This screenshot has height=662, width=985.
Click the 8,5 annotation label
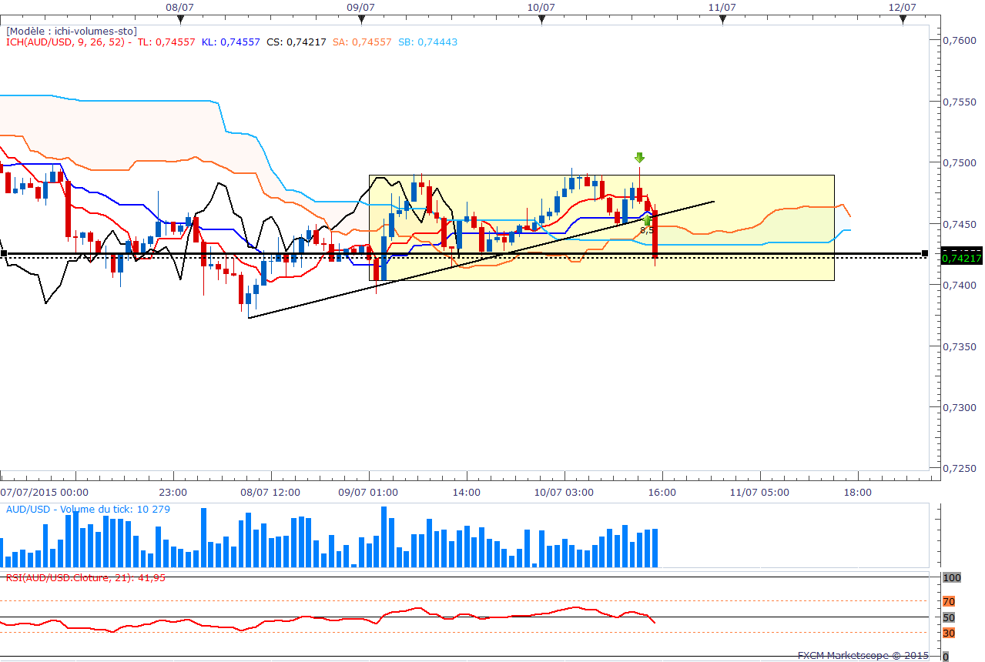(x=647, y=229)
